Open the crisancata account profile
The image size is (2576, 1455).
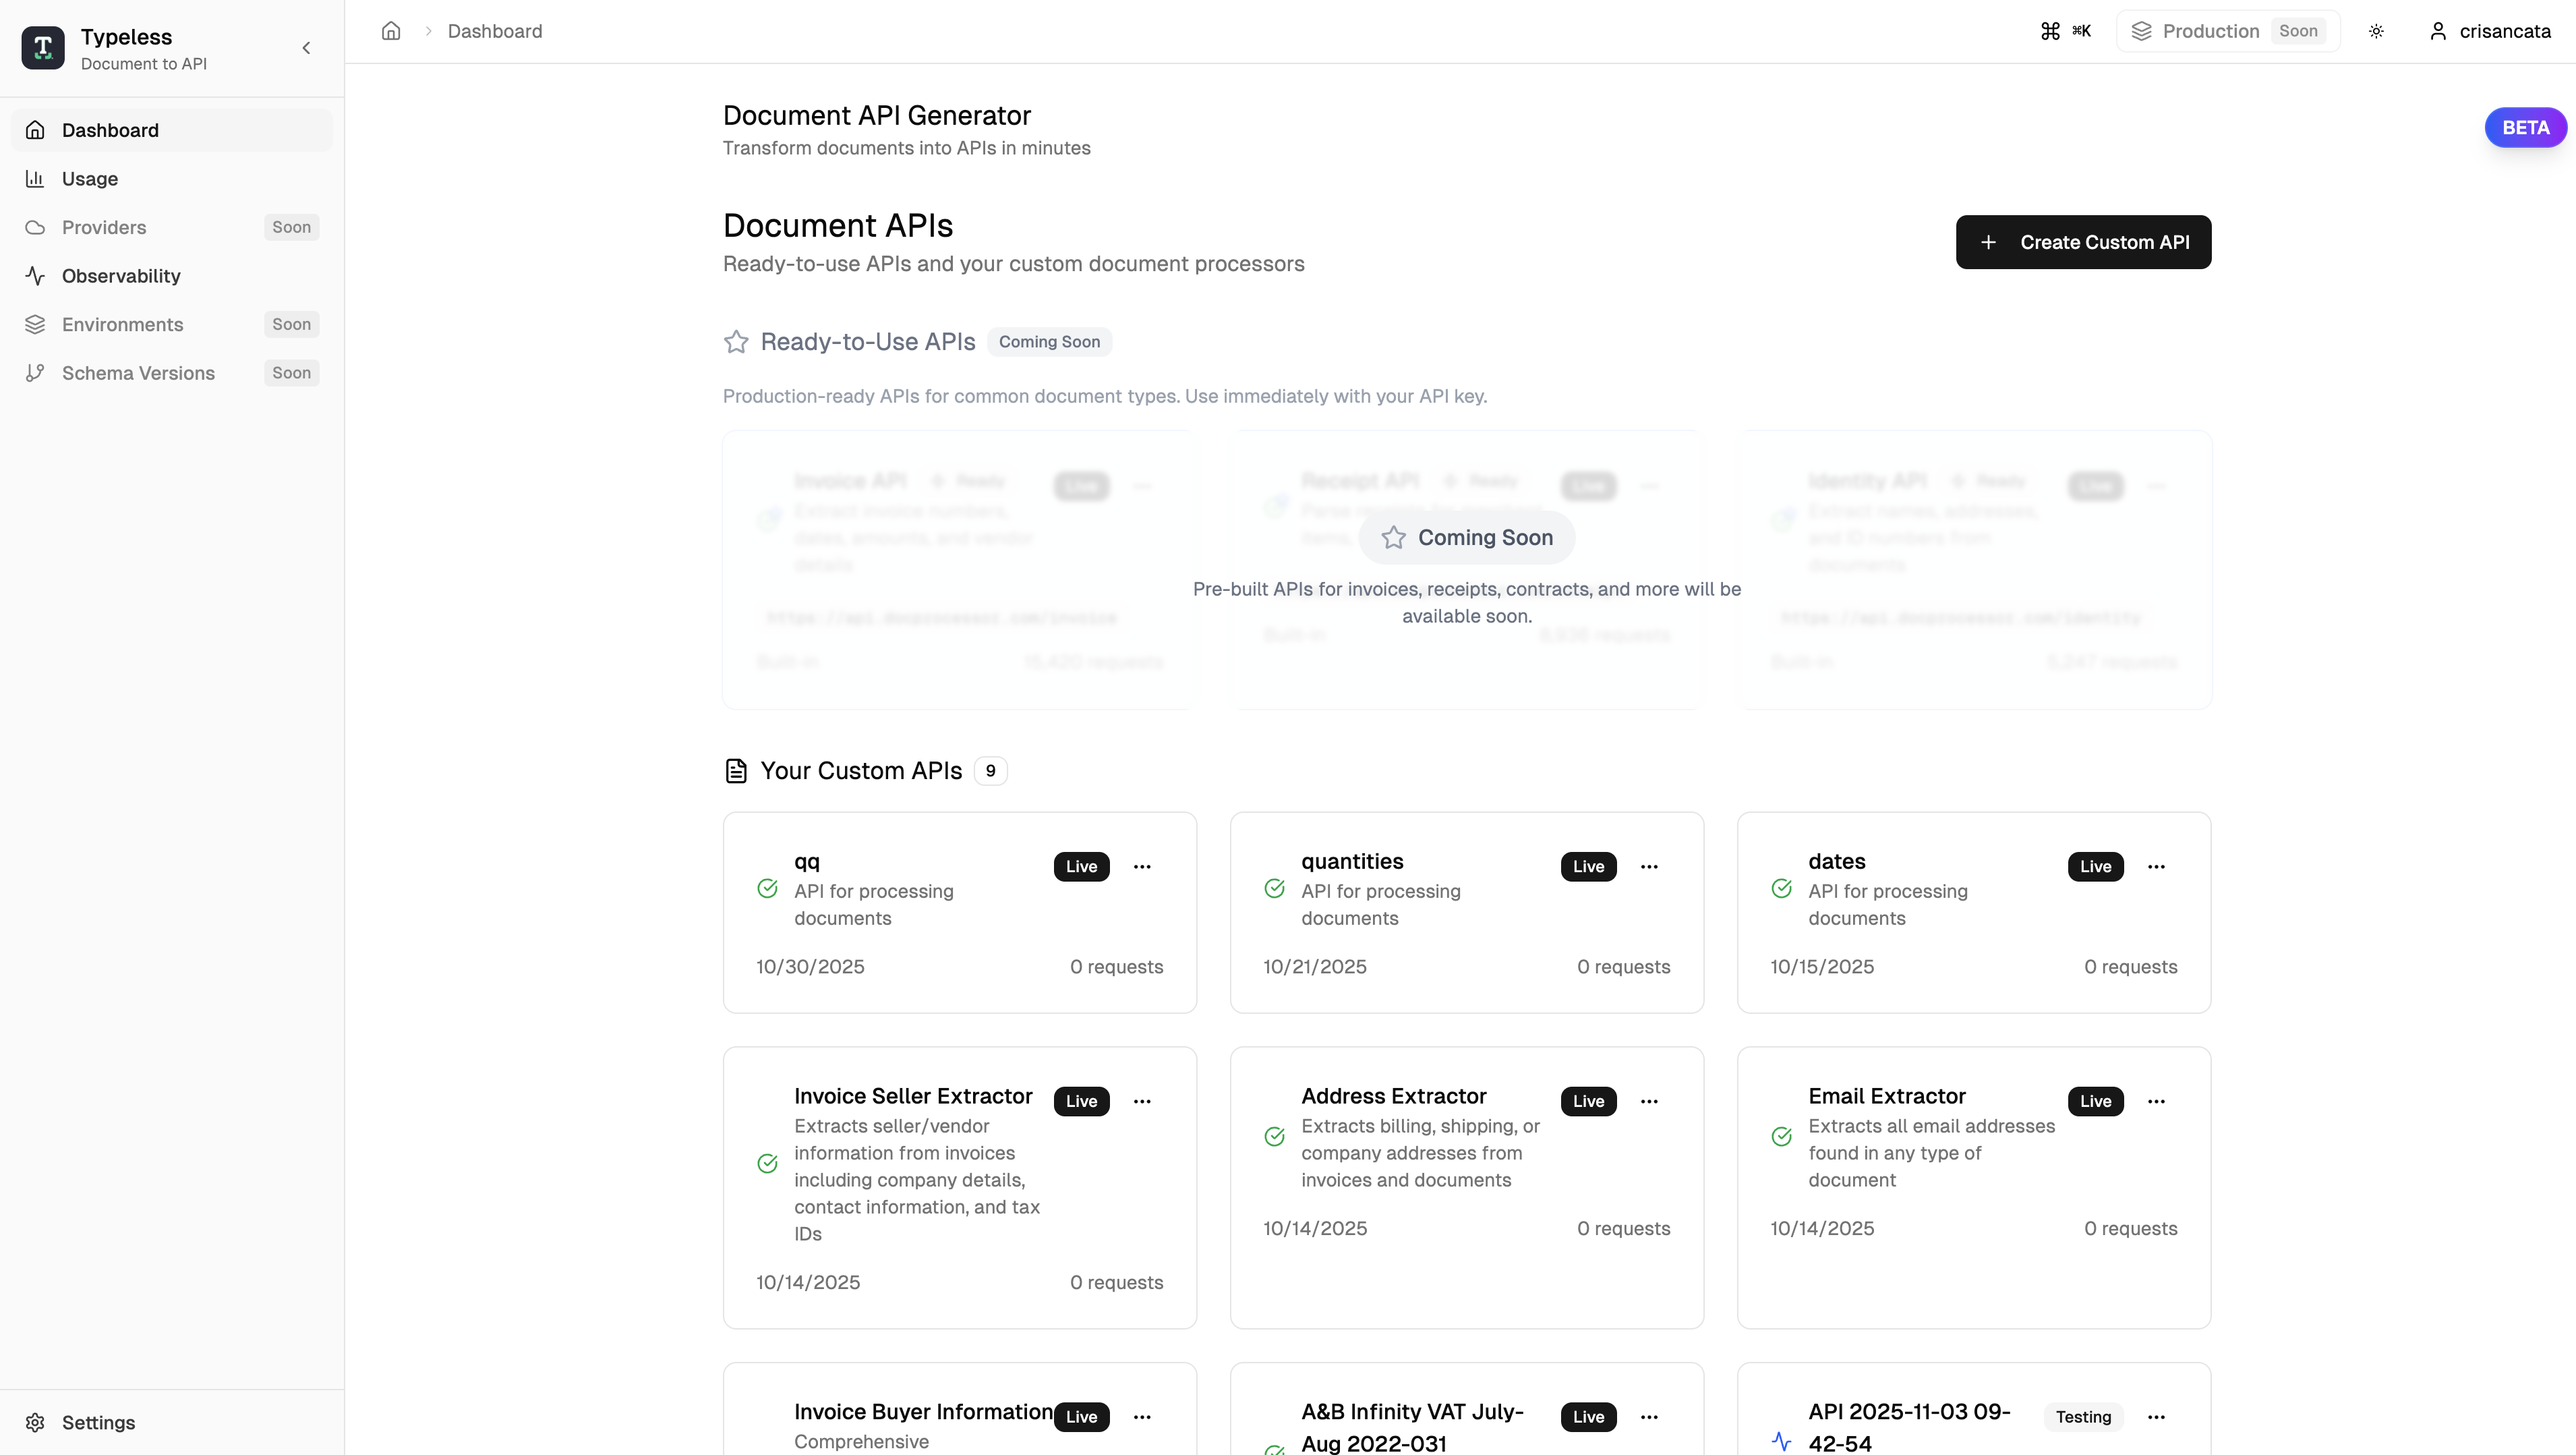[x=2490, y=31]
